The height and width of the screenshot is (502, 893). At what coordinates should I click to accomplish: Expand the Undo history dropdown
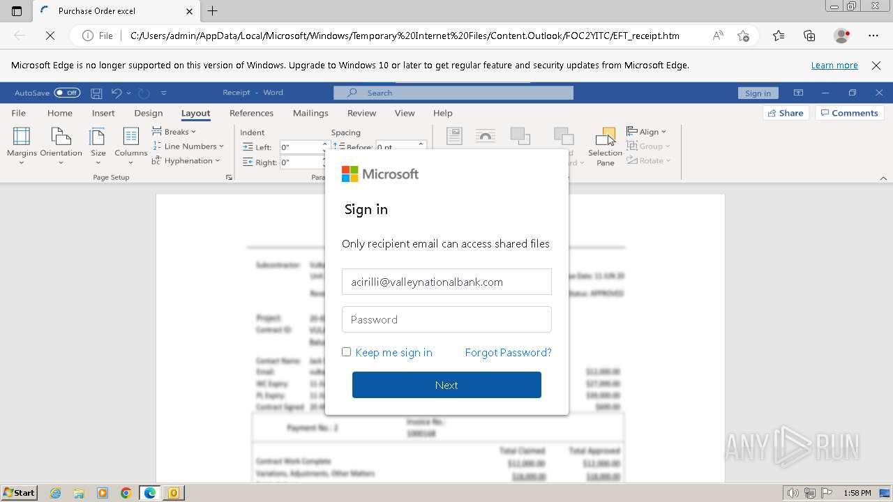tap(129, 93)
